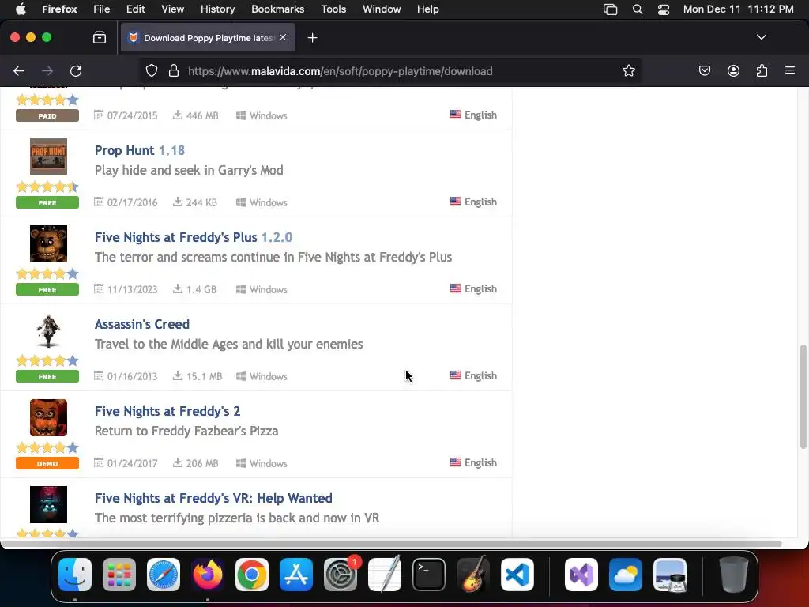The image size is (809, 607).
Task: Click the vertical page scrollbar
Action: (803, 397)
